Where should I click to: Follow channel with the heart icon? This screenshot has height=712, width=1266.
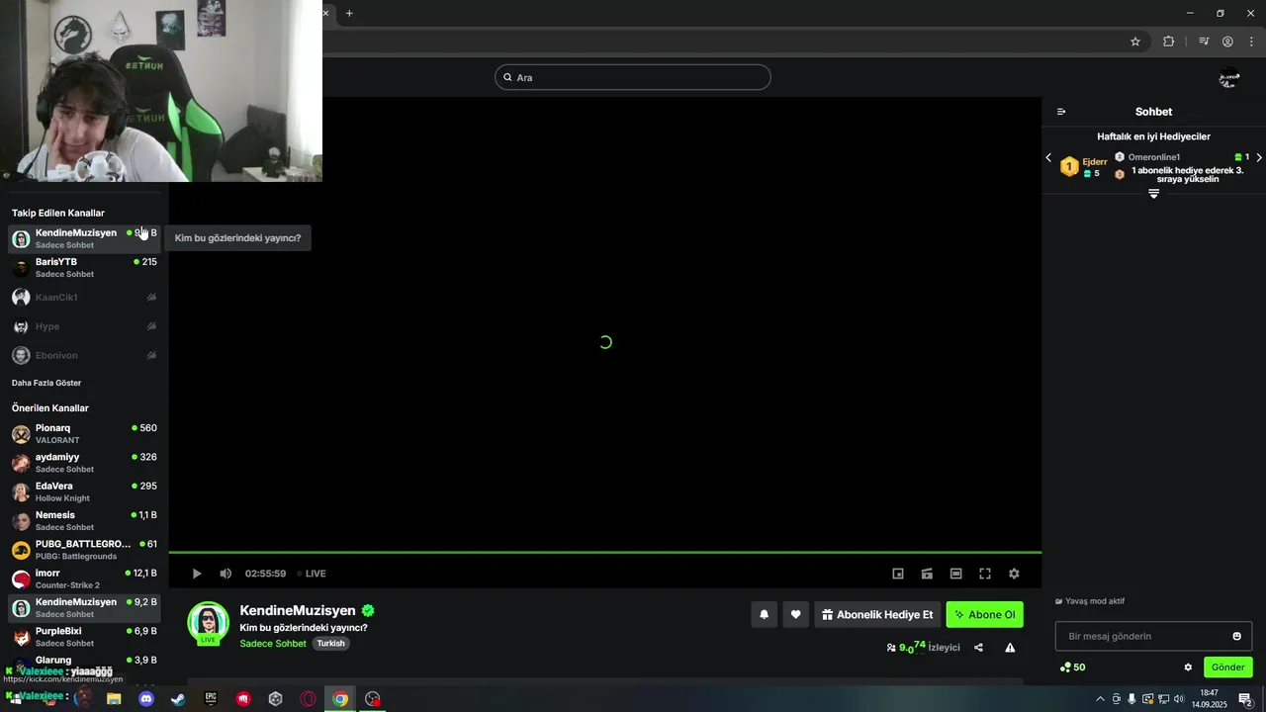click(795, 614)
